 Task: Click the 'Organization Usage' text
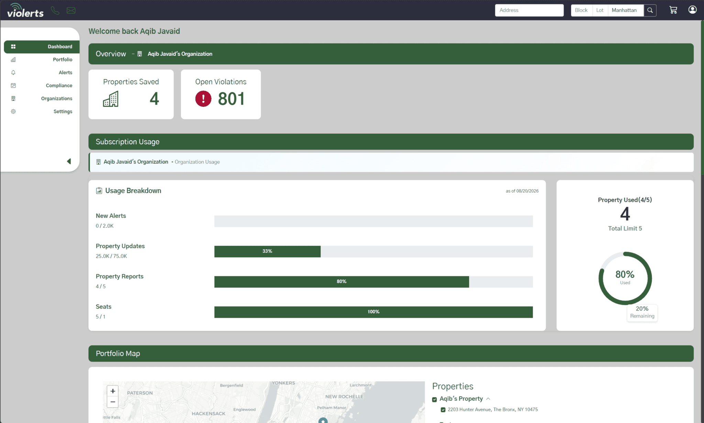click(197, 162)
